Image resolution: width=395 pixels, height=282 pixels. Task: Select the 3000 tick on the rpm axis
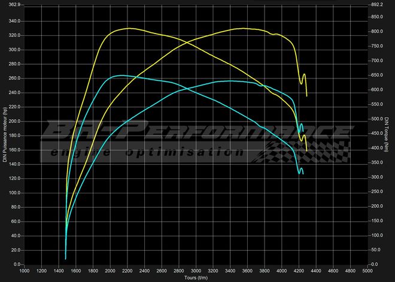[x=195, y=270]
